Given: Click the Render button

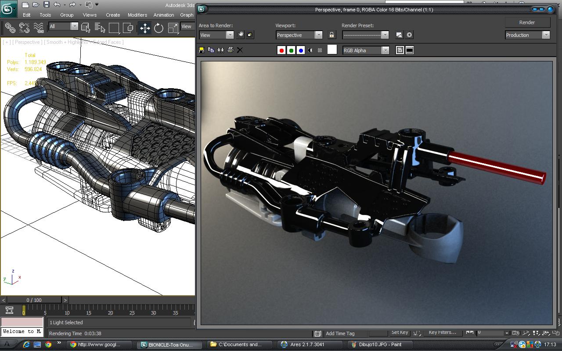Looking at the screenshot, I should tap(527, 22).
